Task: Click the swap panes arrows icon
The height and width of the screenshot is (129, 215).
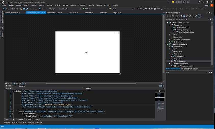Action: tap(15, 86)
